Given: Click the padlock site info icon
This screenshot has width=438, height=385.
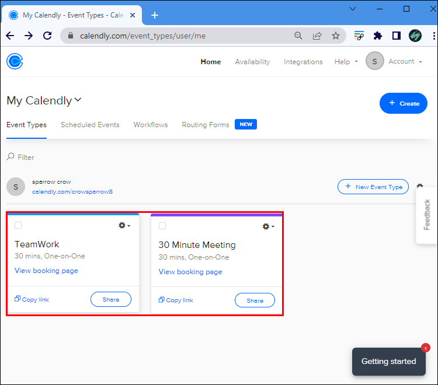Looking at the screenshot, I should 71,36.
